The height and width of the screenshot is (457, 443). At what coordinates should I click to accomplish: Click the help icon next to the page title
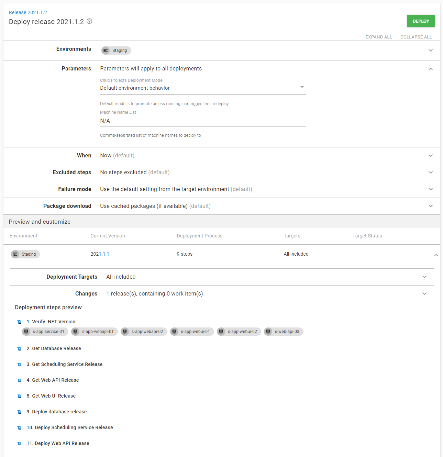click(x=89, y=21)
